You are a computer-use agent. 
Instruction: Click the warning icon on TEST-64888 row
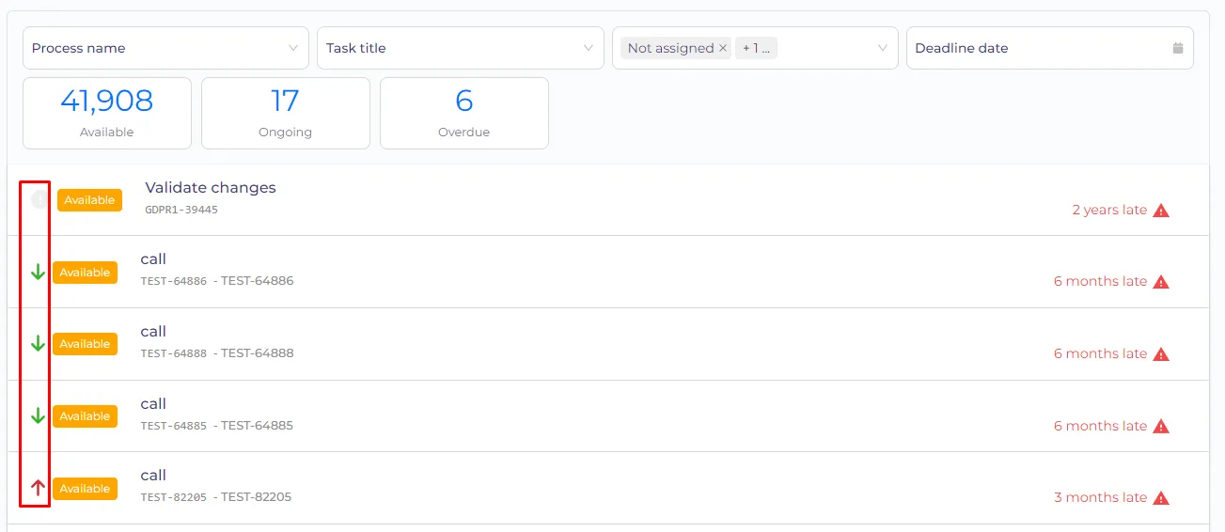1161,354
